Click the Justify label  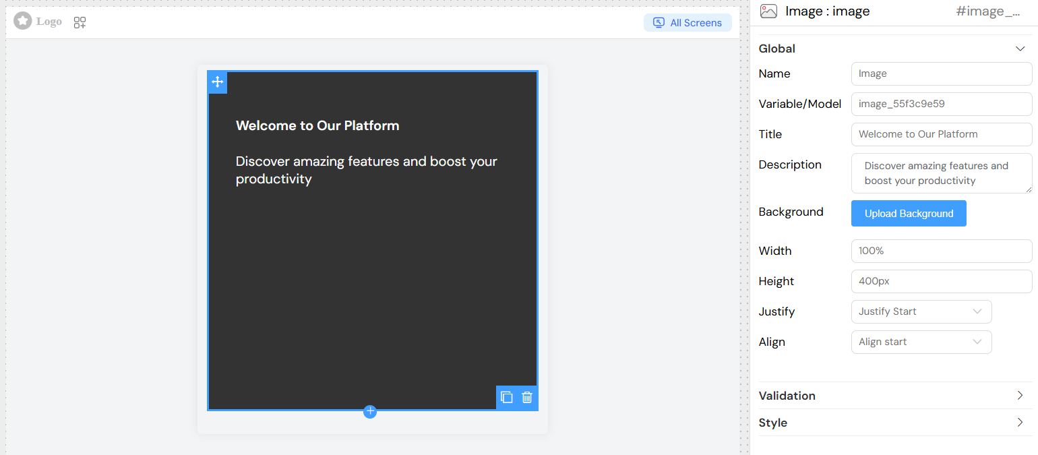tap(776, 311)
